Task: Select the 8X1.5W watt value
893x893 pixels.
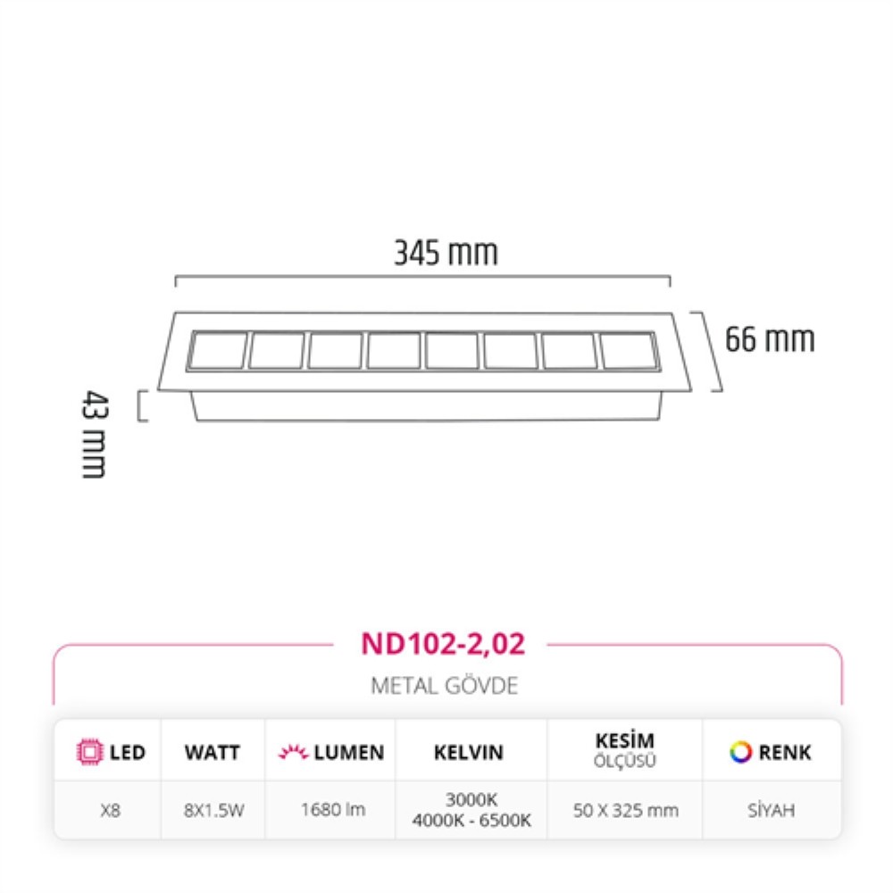Action: pos(213,810)
